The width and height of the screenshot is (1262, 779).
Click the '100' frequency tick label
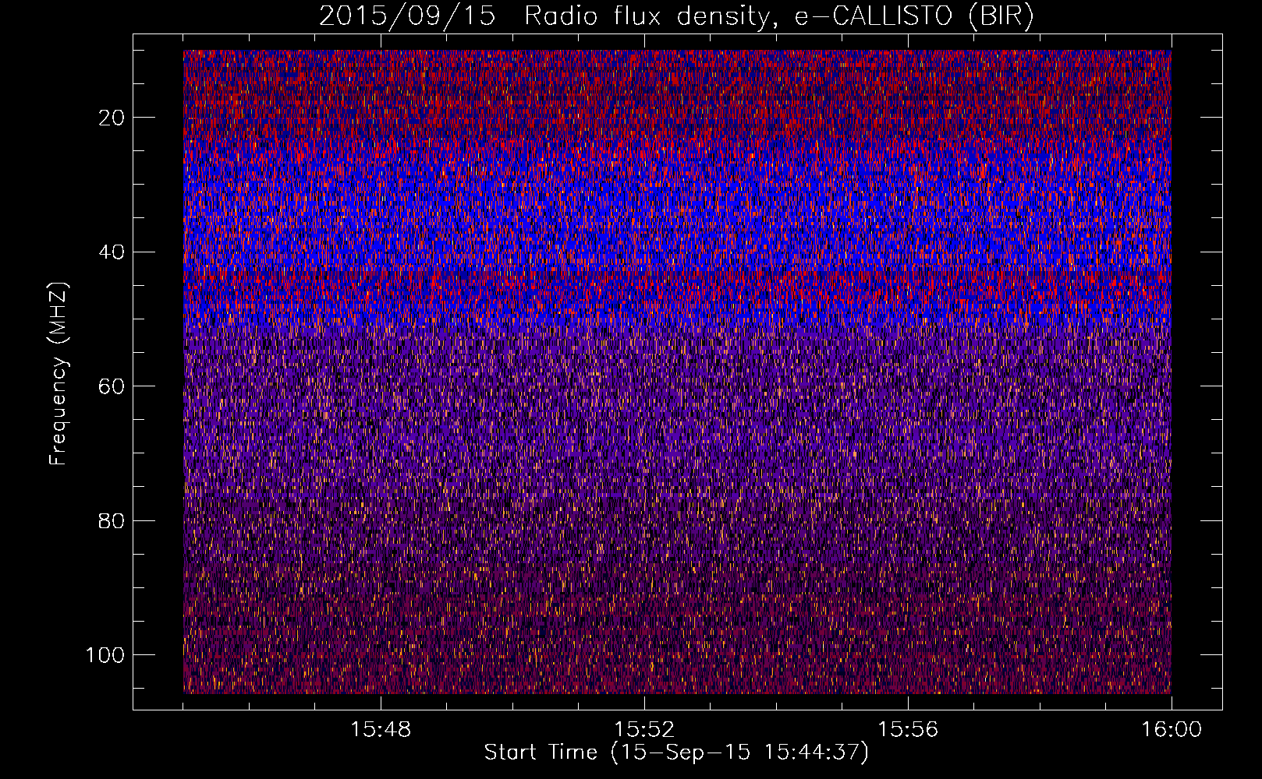coord(105,655)
